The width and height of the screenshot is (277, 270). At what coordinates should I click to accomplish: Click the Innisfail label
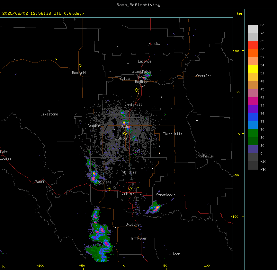[133, 105]
